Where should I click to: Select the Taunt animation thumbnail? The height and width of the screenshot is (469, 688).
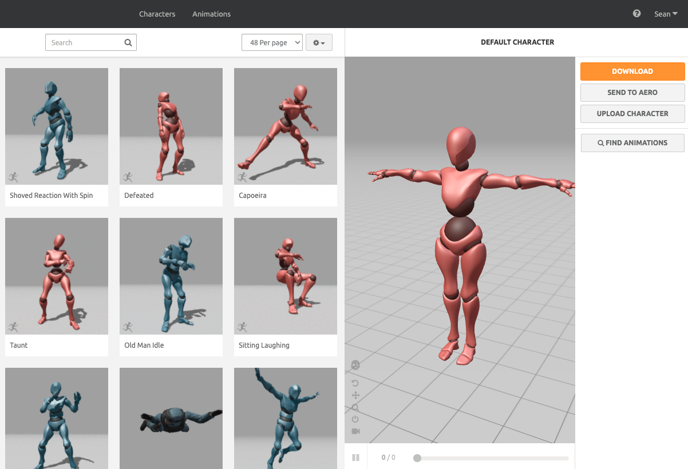(57, 276)
